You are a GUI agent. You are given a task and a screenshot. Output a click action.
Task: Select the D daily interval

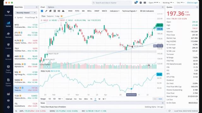pyautogui.click(x=95, y=99)
